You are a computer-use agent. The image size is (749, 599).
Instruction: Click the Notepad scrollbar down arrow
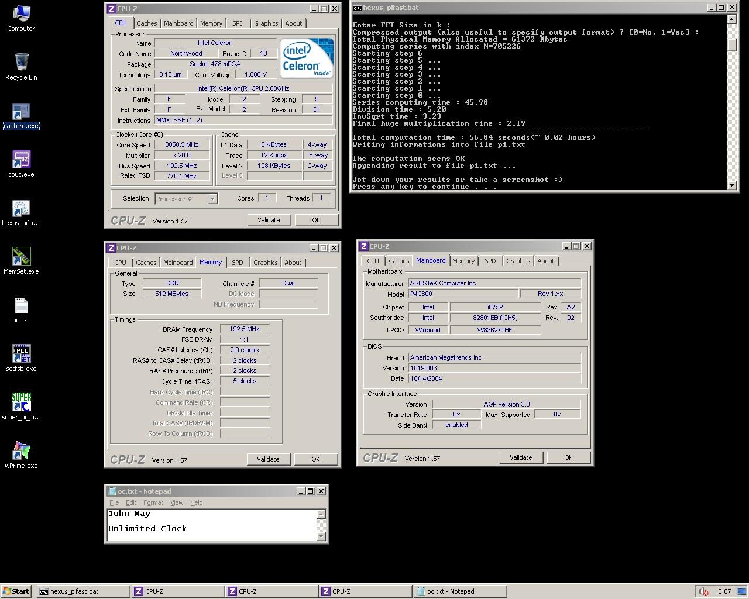coord(321,536)
